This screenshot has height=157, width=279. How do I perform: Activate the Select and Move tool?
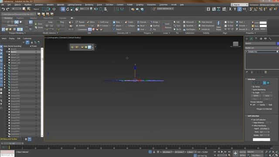point(63,9)
